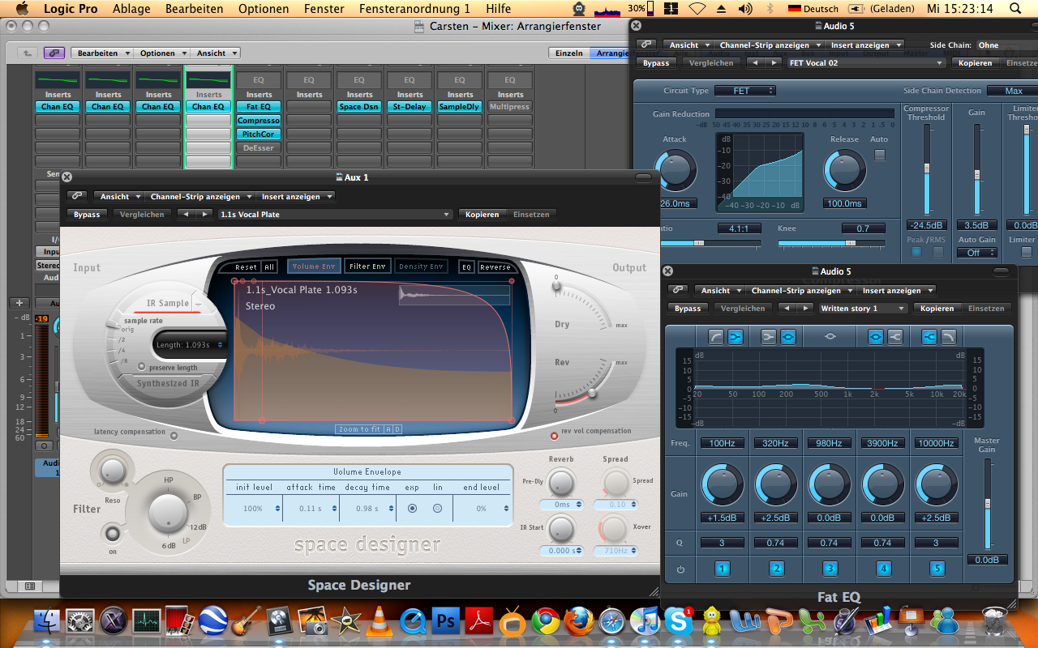Viewport: 1038px width, 648px height.
Task: Select the band 1 parametric filter icon
Action: tap(735, 336)
